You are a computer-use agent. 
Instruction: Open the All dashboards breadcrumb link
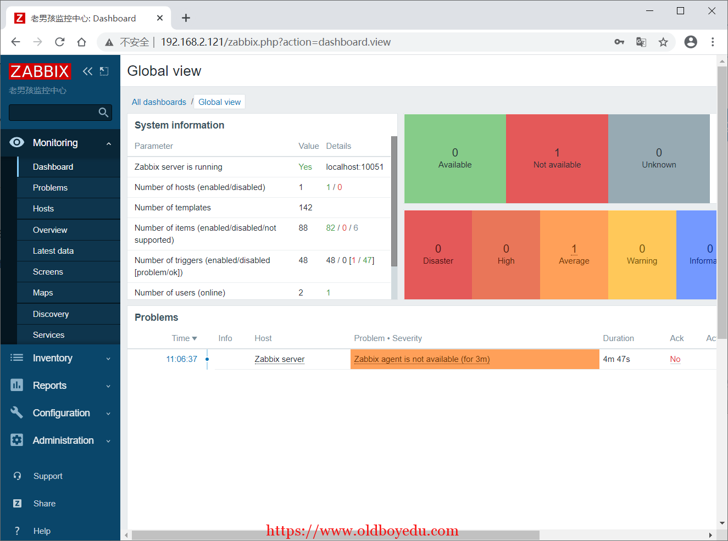pyautogui.click(x=159, y=102)
